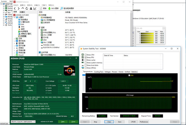
Task: Click the Preferences button
Action: click(x=144, y=122)
